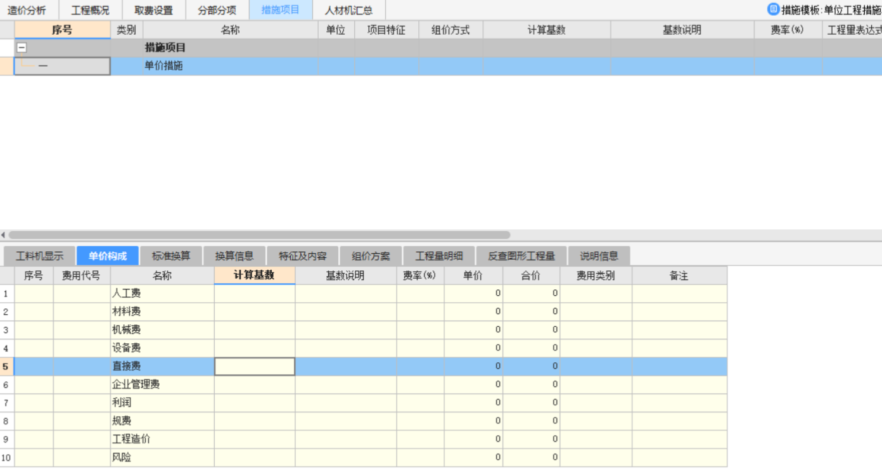The height and width of the screenshot is (475, 882).
Task: Select the 单价措施 row
Action: (441, 66)
